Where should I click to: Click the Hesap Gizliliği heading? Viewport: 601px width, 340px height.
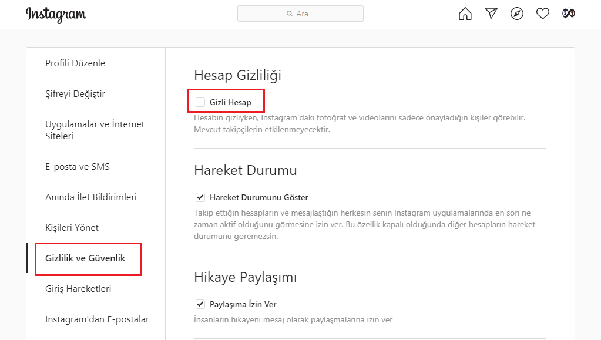238,75
